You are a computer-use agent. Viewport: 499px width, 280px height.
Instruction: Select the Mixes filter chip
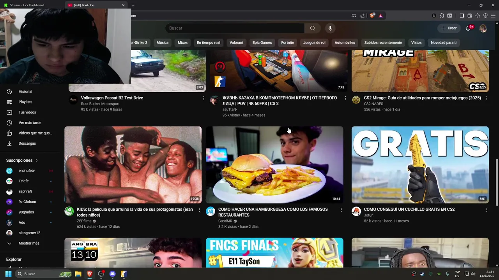pyautogui.click(x=182, y=42)
